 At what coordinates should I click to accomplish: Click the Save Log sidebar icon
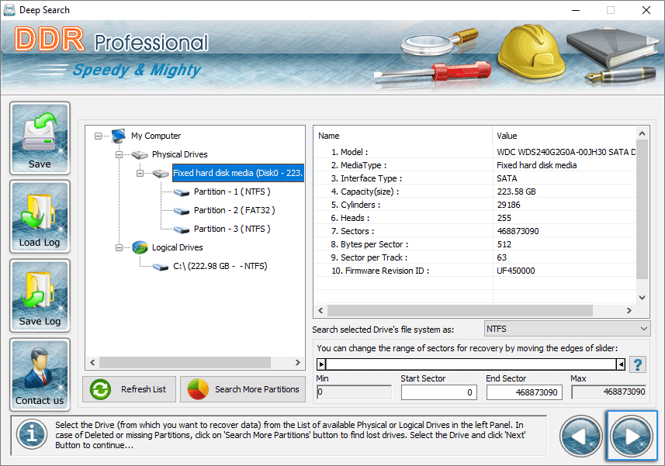[40, 295]
